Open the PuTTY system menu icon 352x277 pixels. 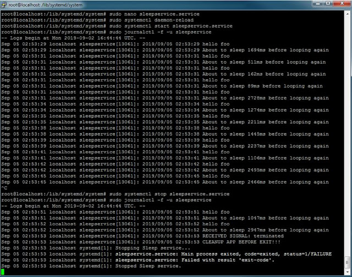tap(4, 4)
